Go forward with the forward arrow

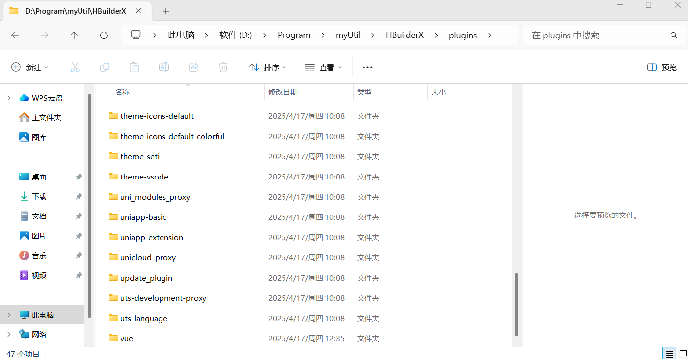(44, 35)
